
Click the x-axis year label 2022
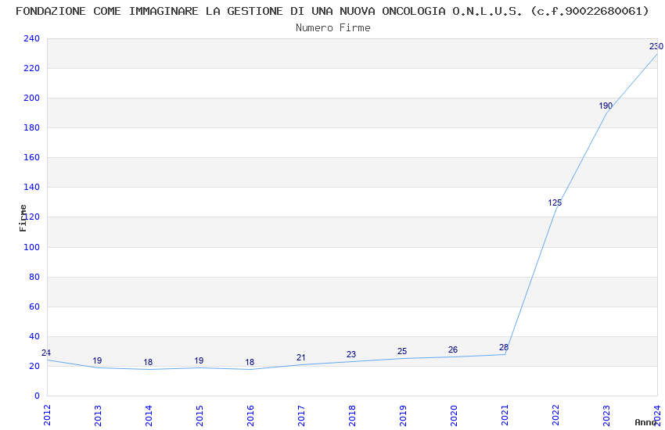pyautogui.click(x=556, y=415)
